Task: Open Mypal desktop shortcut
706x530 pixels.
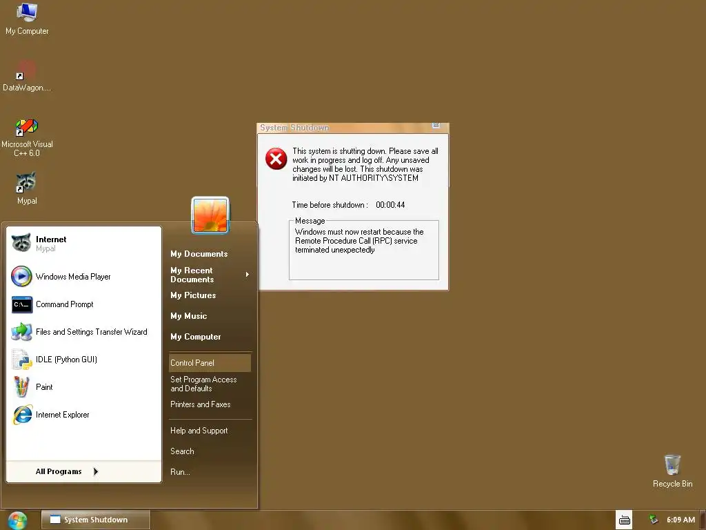Action: 27,188
